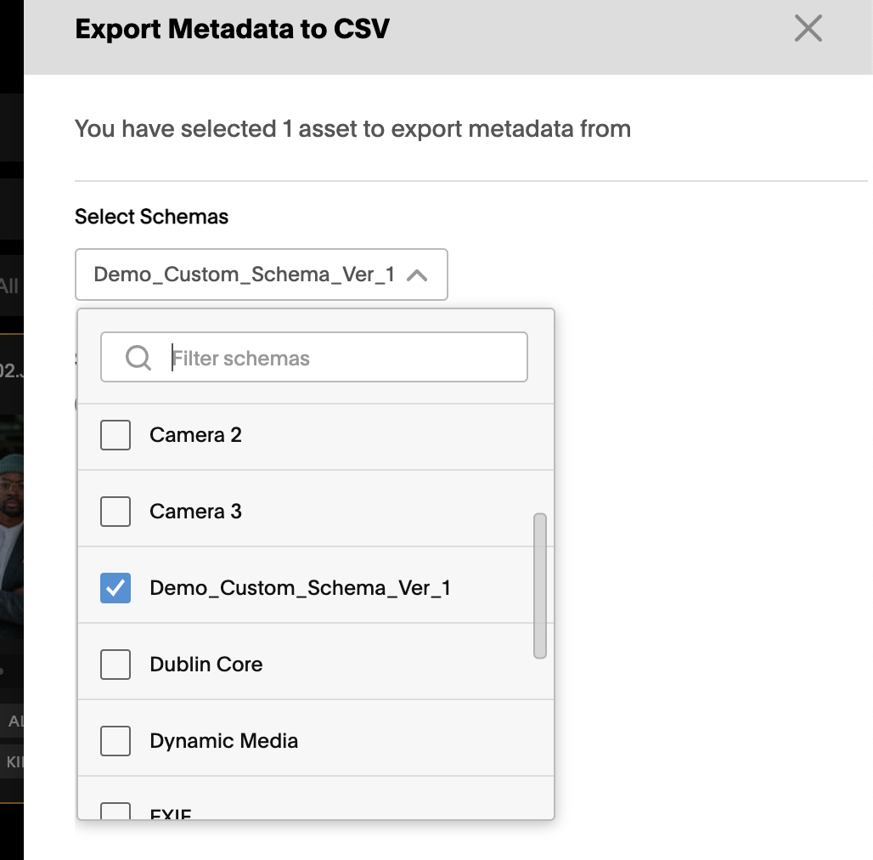The image size is (873, 860).
Task: Click the search magnifier icon in filter box
Action: click(138, 358)
